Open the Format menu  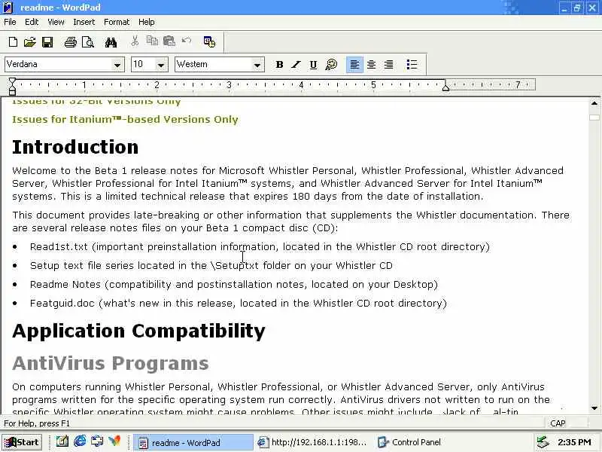click(117, 22)
